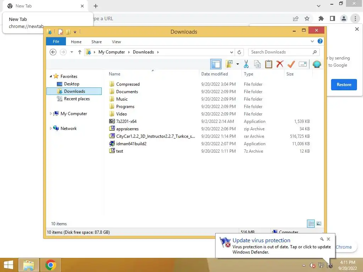Click My Computer in address breadcrumb

click(x=112, y=52)
